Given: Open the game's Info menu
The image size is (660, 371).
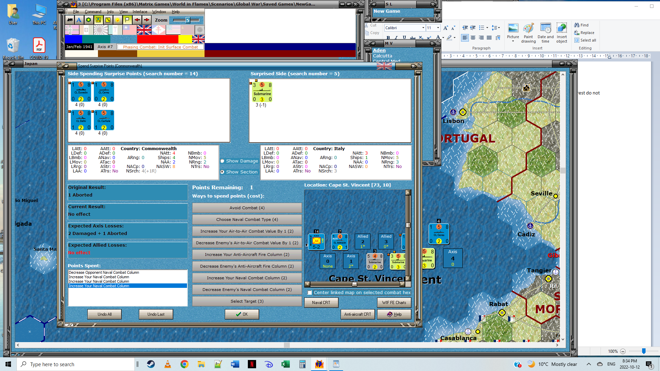Looking at the screenshot, I should coord(110,12).
